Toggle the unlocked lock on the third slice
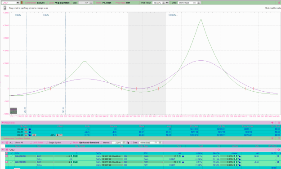The width and height of the screenshot is (281, 169). click(30, 135)
